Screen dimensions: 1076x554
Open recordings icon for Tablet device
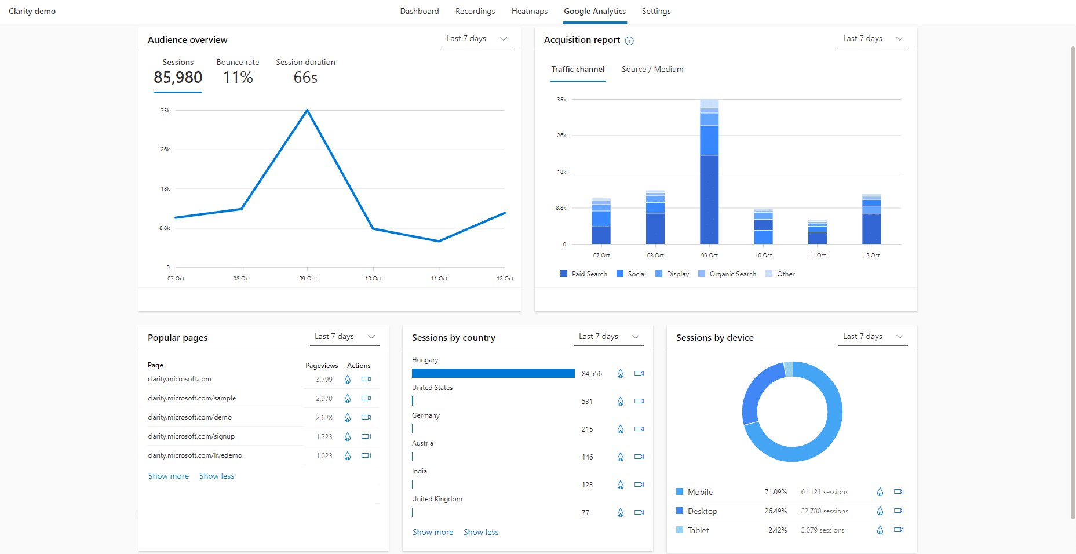[x=899, y=530]
